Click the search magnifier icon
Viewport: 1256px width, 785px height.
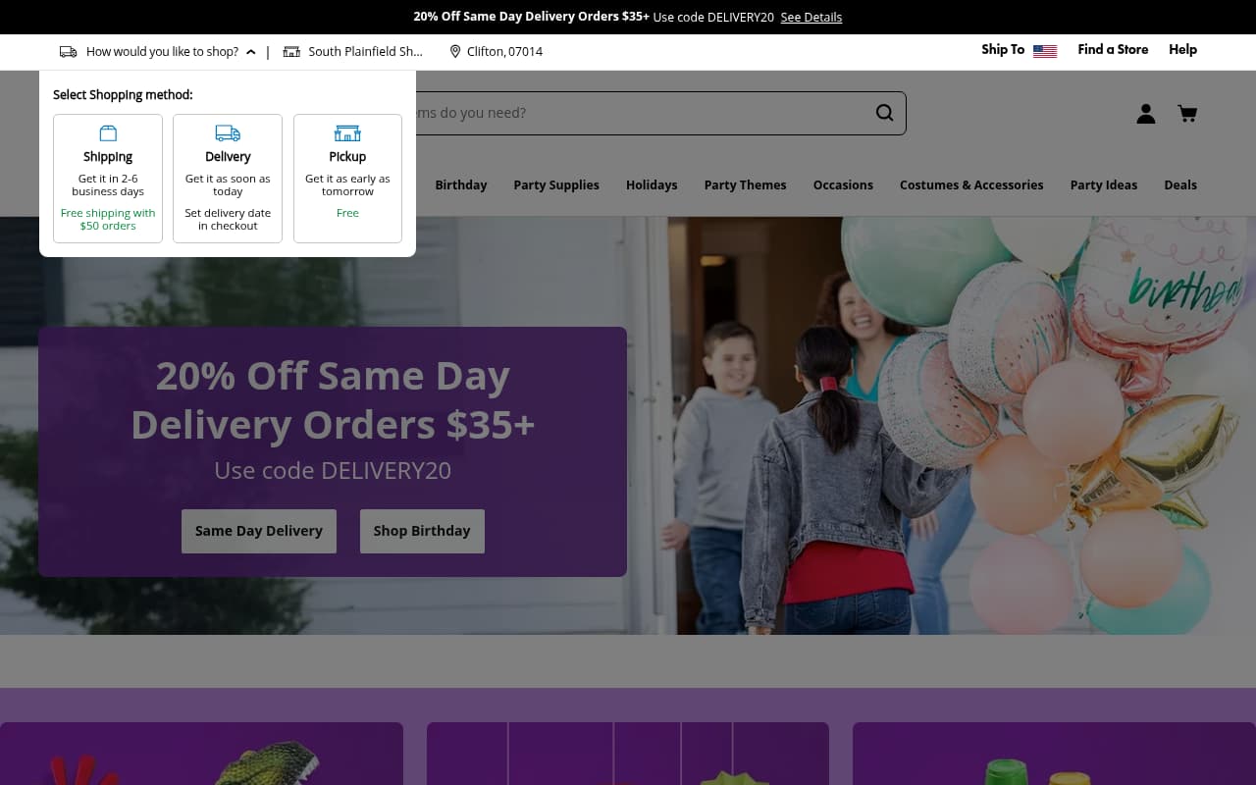pos(884,113)
